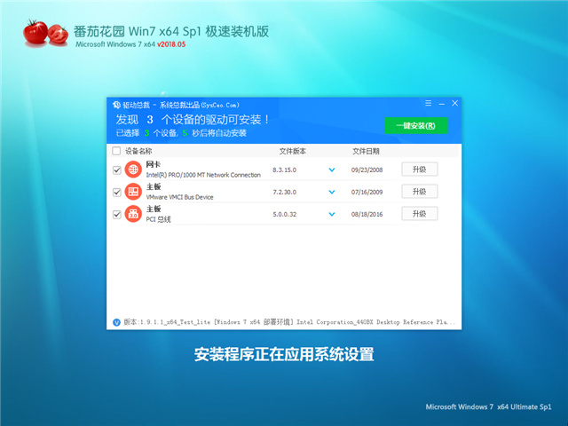Image resolution: width=568 pixels, height=426 pixels.
Task: Uncheck the PCI 总线 checkbox
Action: pyautogui.click(x=116, y=215)
